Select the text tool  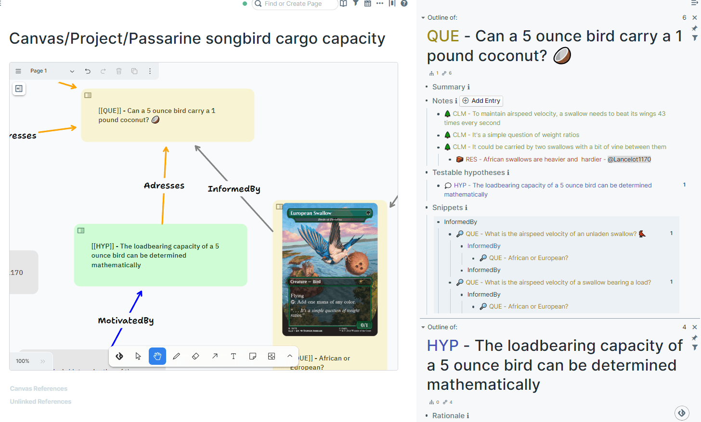(234, 356)
